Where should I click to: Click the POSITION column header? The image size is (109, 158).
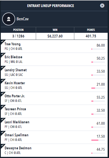18,30
